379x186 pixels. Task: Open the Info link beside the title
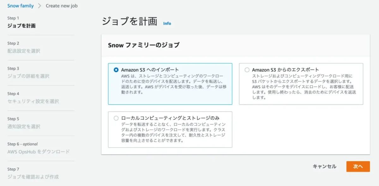[167, 23]
